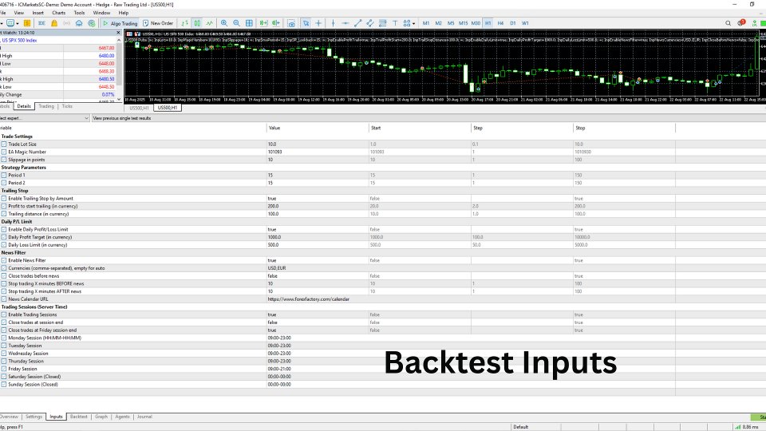Select the Trading tab in Market Watch
Viewport: 766px width, 431px height.
pyautogui.click(x=46, y=106)
